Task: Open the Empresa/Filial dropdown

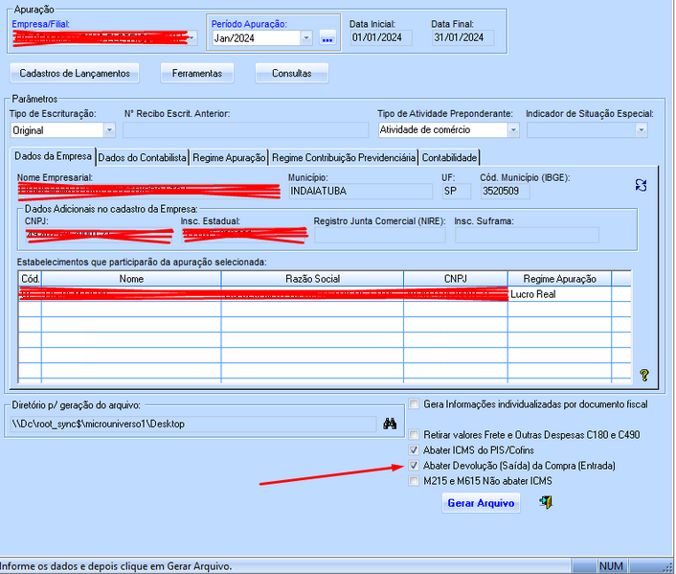Action: pyautogui.click(x=192, y=38)
